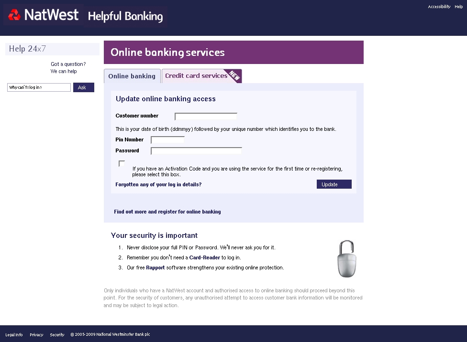
Task: Open the Accessibility link in header
Action: [439, 7]
